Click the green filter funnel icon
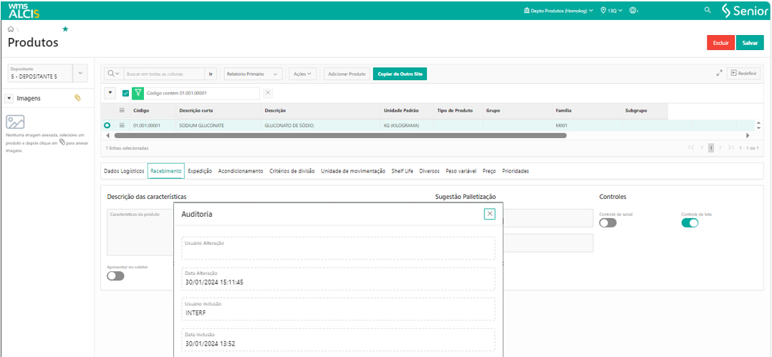This screenshot has width=772, height=357. tap(137, 93)
